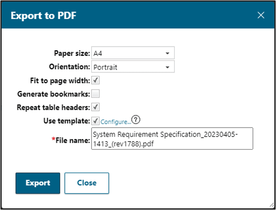Open the combo box showing Portrait
Image resolution: width=276 pixels, height=210 pixels.
[x=128, y=67]
